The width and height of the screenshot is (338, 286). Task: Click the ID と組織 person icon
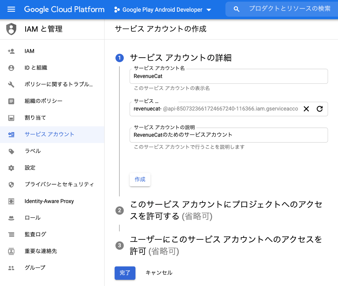(x=11, y=68)
